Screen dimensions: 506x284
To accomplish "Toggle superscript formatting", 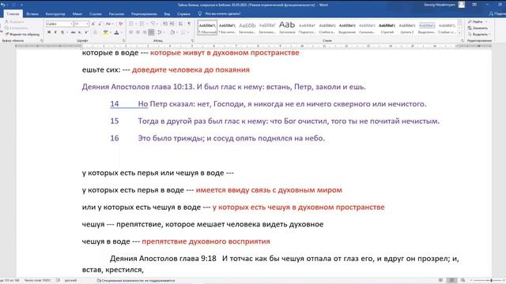I will (x=86, y=32).
